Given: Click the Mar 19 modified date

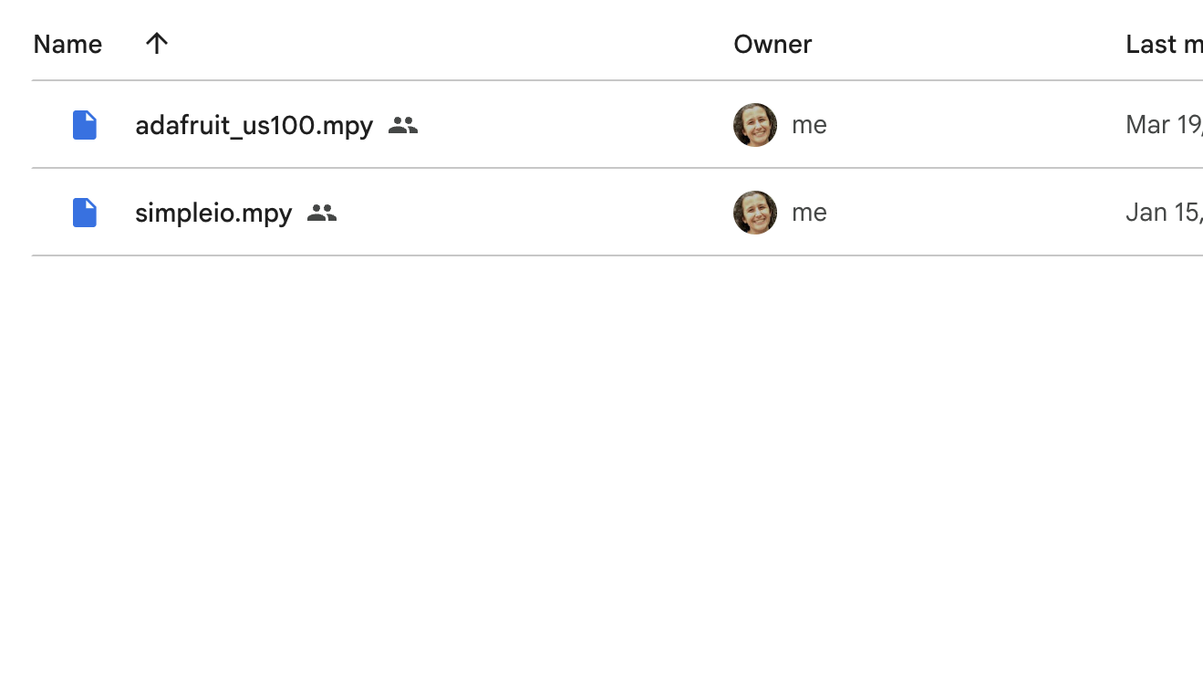Looking at the screenshot, I should coord(1163,125).
